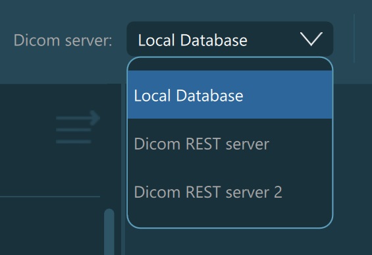Click the Dicom server: label

click(63, 40)
